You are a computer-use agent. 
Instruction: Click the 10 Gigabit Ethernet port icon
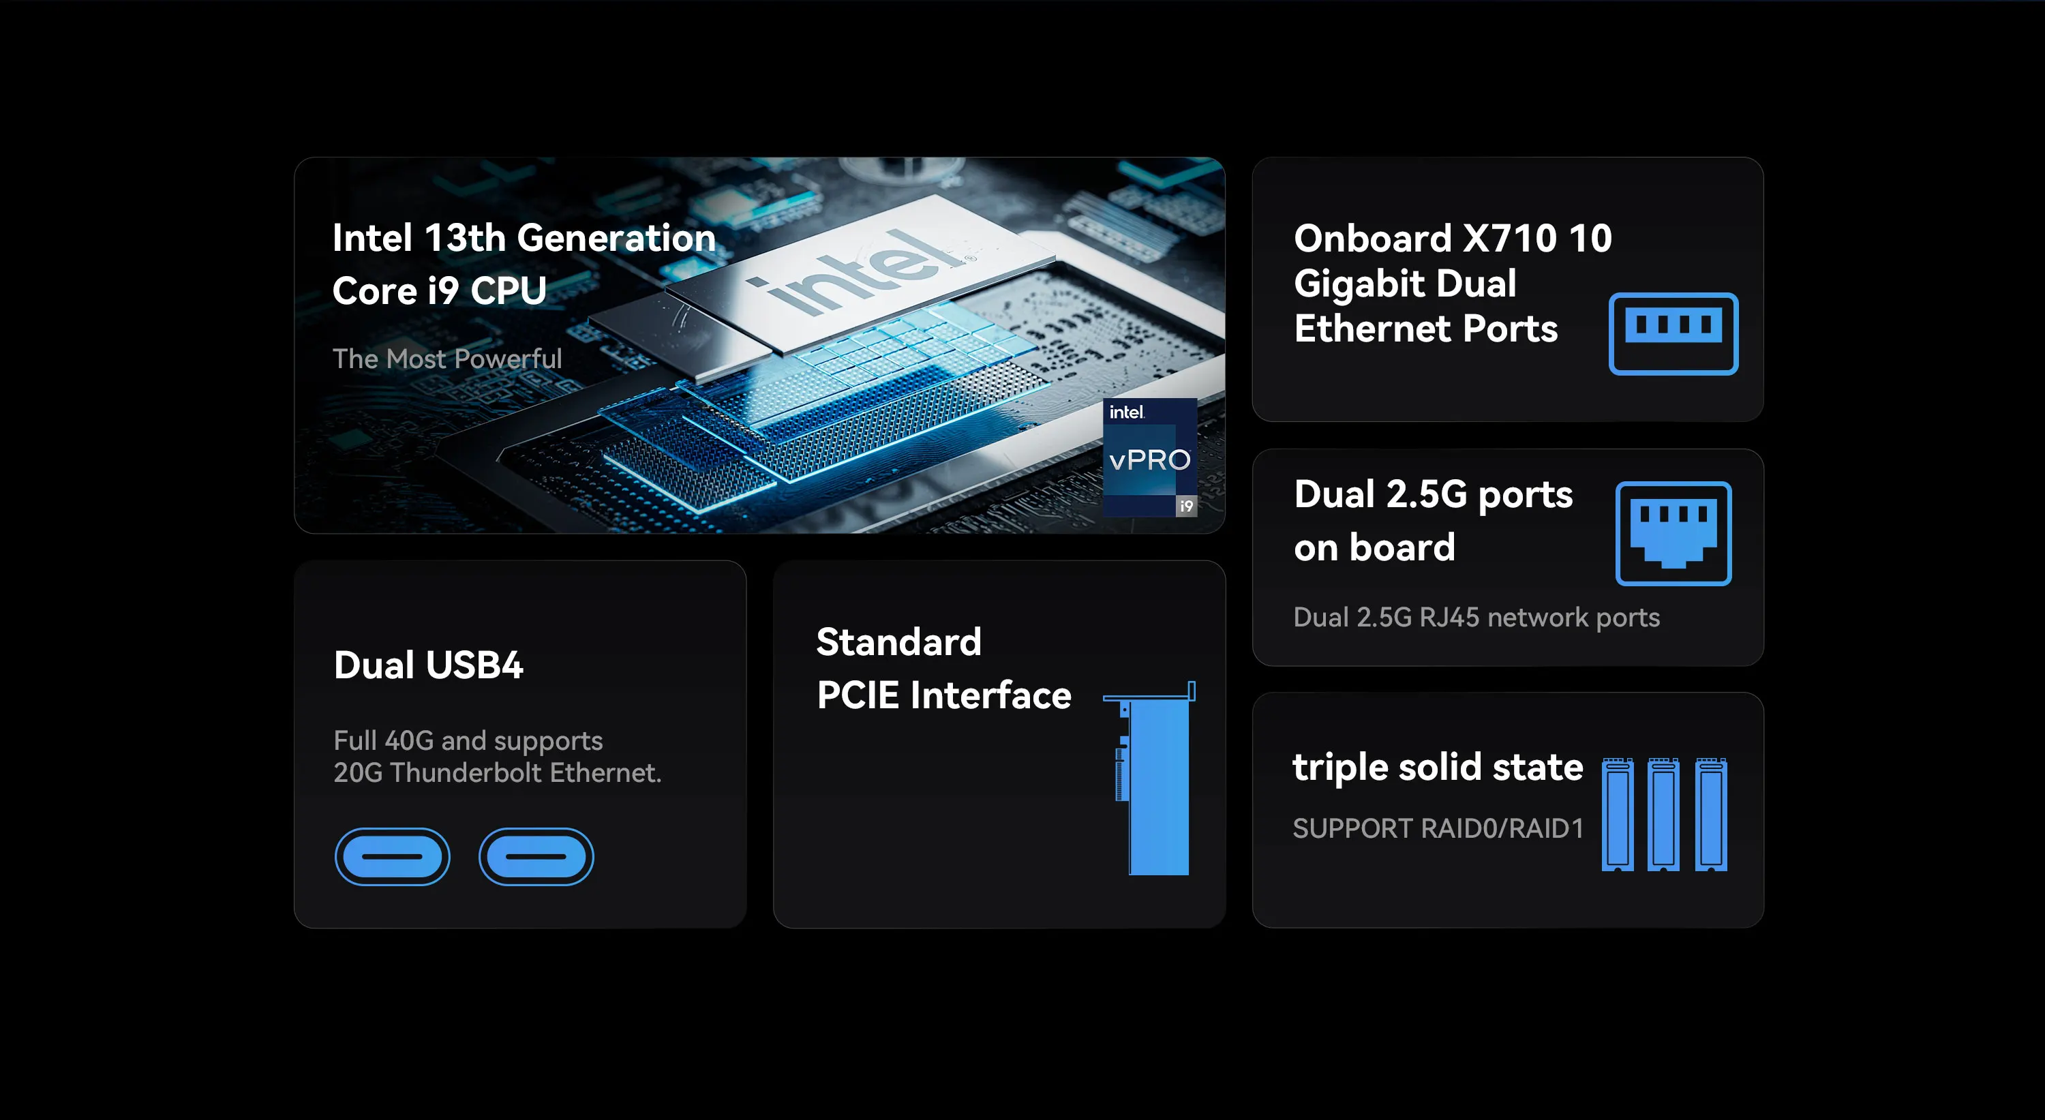[1673, 333]
